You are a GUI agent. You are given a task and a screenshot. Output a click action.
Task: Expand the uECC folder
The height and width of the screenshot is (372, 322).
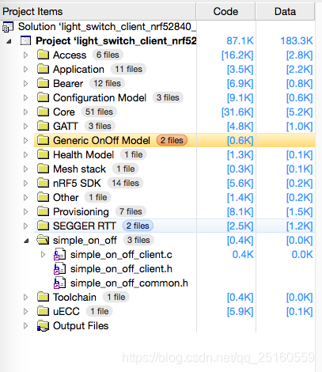pos(25,311)
